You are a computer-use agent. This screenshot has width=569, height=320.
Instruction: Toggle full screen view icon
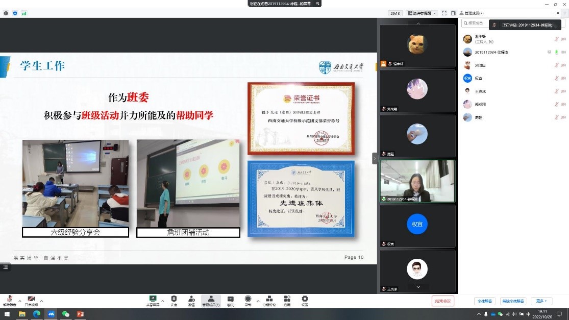[x=444, y=13]
